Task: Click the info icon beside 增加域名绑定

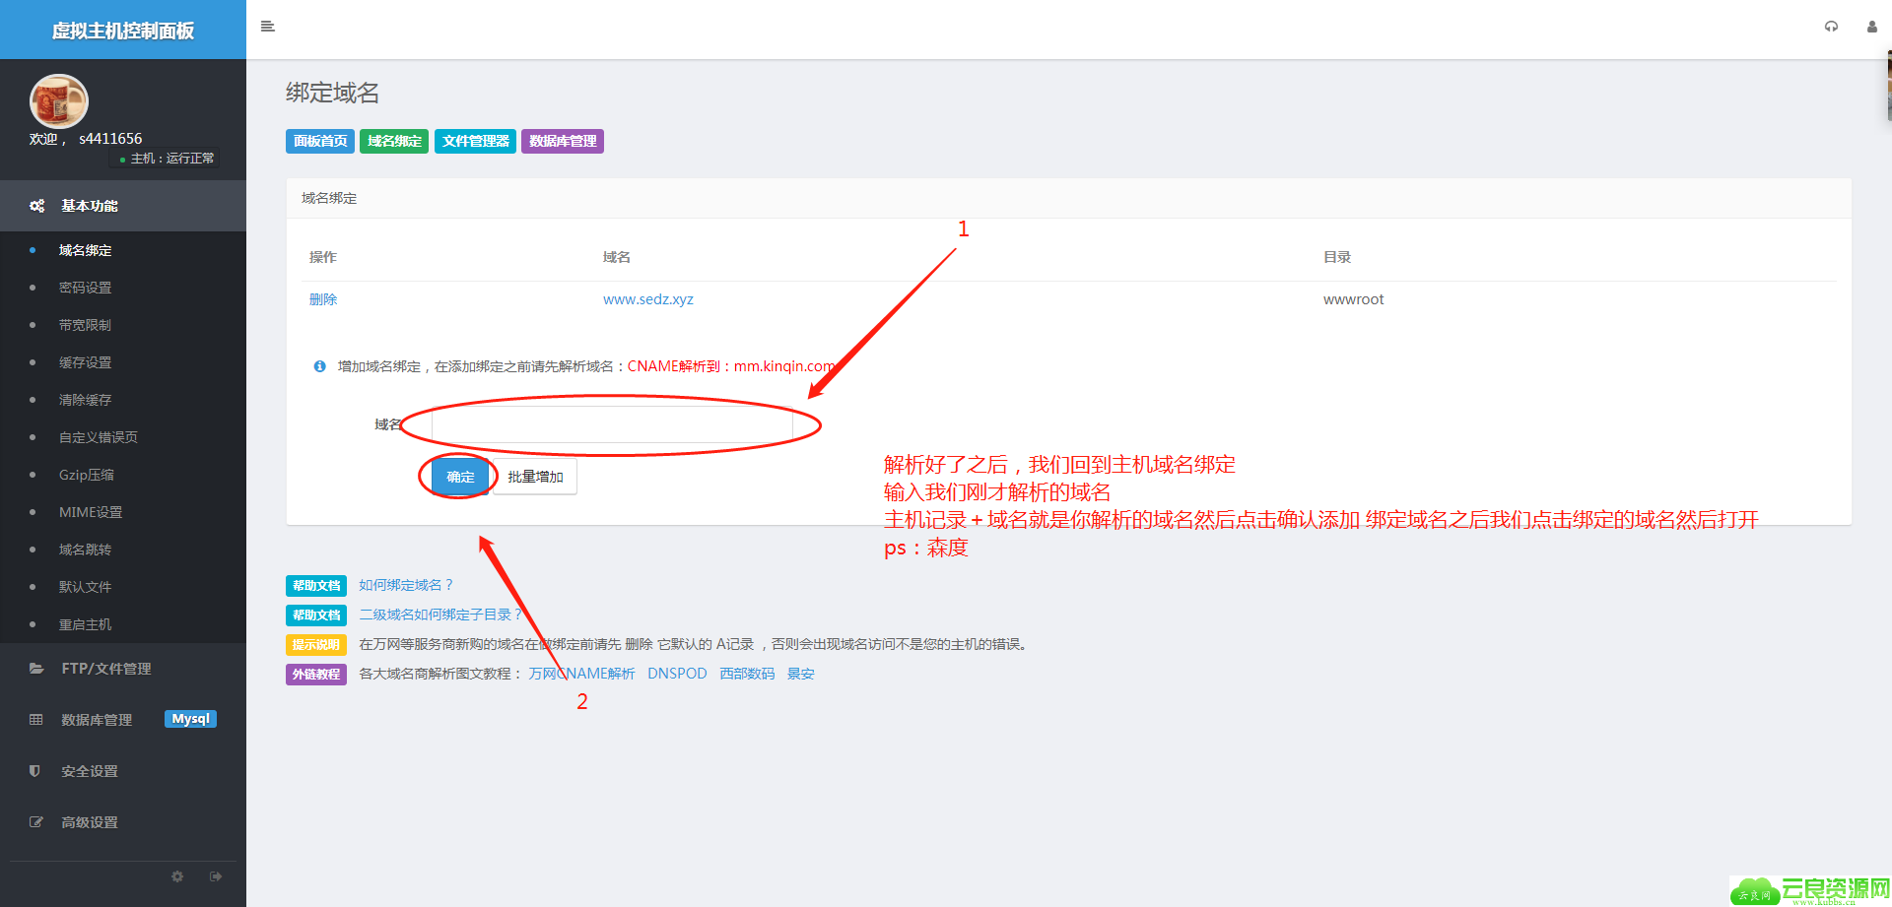Action: pos(319,366)
